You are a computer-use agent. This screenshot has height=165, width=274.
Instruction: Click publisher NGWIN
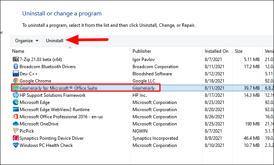click(x=140, y=131)
